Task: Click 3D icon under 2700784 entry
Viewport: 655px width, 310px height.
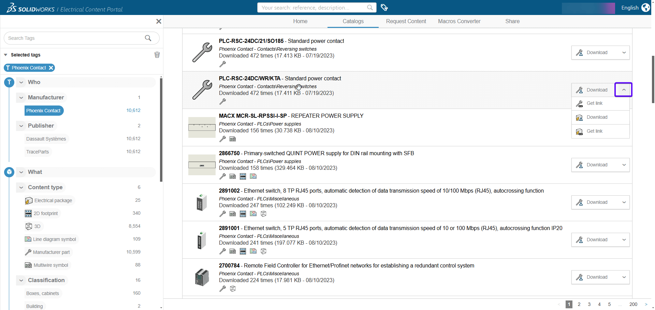Action: [233, 289]
